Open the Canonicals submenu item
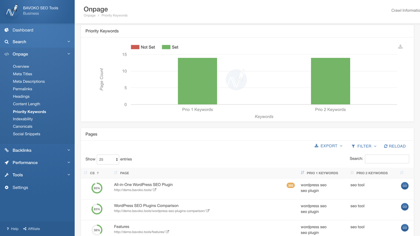The height and width of the screenshot is (236, 420). pos(22,126)
